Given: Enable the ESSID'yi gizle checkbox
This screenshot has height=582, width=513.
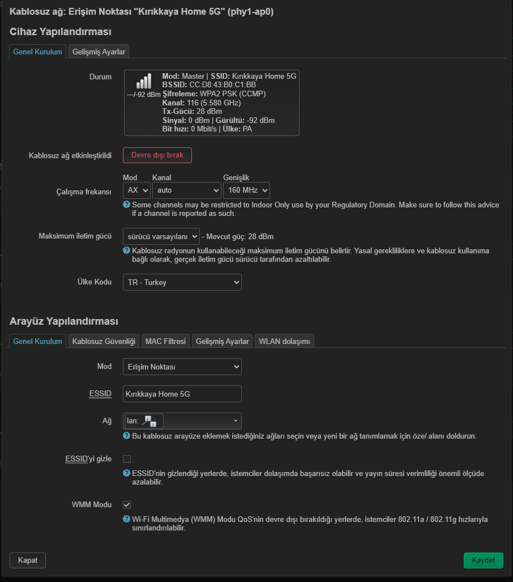Looking at the screenshot, I should (127, 459).
